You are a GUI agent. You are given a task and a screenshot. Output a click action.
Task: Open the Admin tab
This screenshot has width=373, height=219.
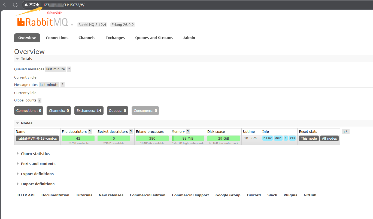[x=189, y=38]
